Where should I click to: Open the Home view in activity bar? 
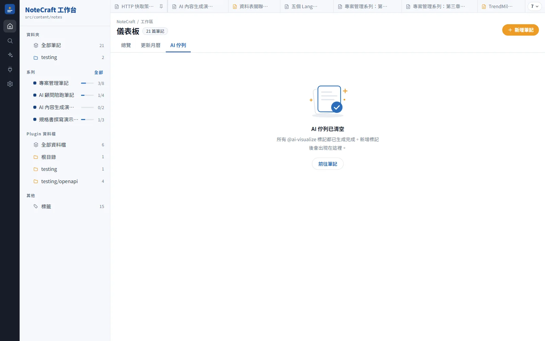[10, 26]
